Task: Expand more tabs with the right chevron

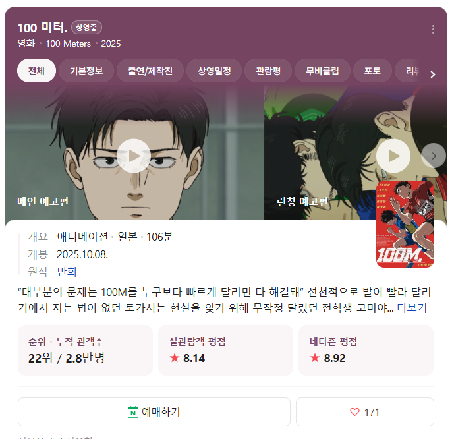Action: [433, 74]
